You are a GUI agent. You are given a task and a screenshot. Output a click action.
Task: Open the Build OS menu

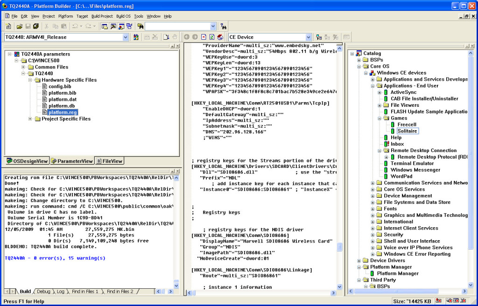click(x=123, y=16)
